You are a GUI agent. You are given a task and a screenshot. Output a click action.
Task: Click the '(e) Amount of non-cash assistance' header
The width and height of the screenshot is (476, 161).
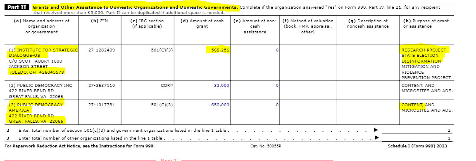[x=255, y=27]
